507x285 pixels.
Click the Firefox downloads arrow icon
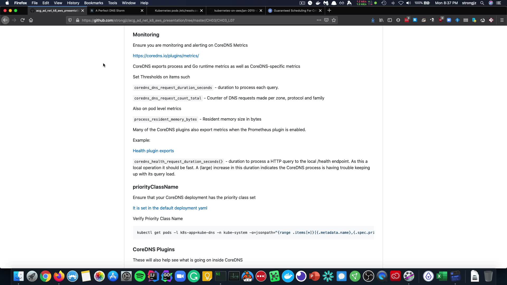click(x=373, y=20)
